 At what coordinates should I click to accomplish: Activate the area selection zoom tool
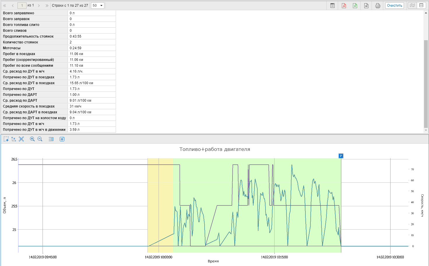click(x=6, y=139)
